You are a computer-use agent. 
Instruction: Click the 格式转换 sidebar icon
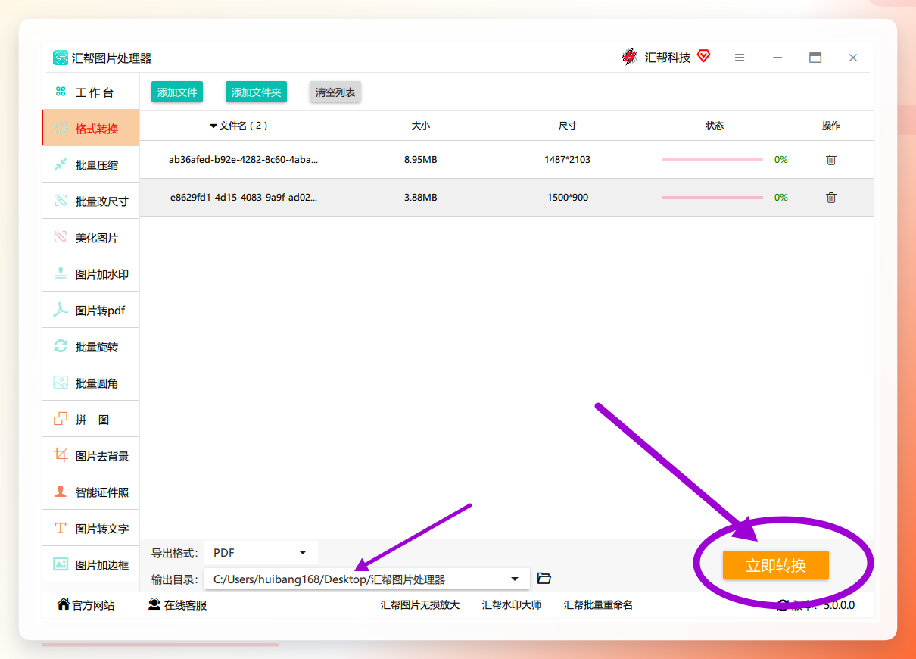61,128
